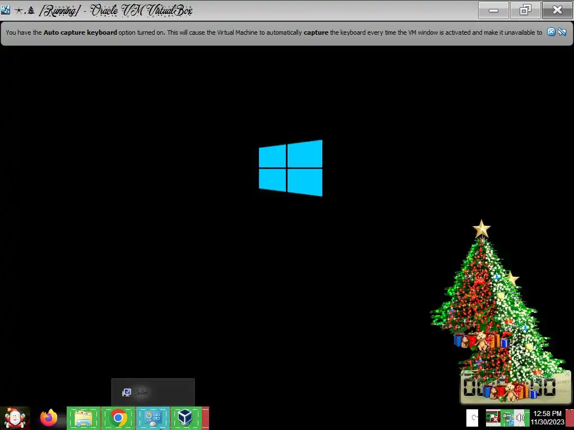Click the VirtualBox window title bar icon
574x430 pixels.
(6, 10)
